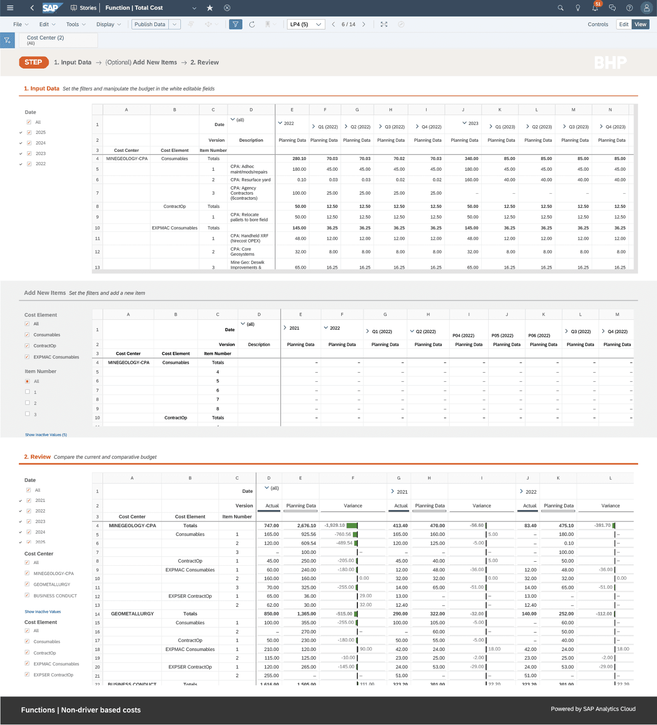
Task: Click the greyed circular edit icon in toolbar
Action: [x=401, y=24]
